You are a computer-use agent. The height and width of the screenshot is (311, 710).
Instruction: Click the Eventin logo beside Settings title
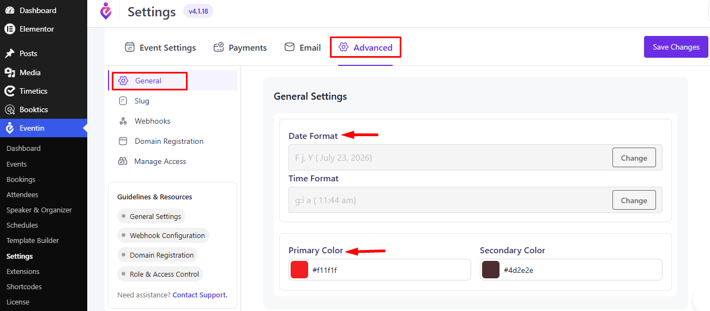[x=106, y=11]
